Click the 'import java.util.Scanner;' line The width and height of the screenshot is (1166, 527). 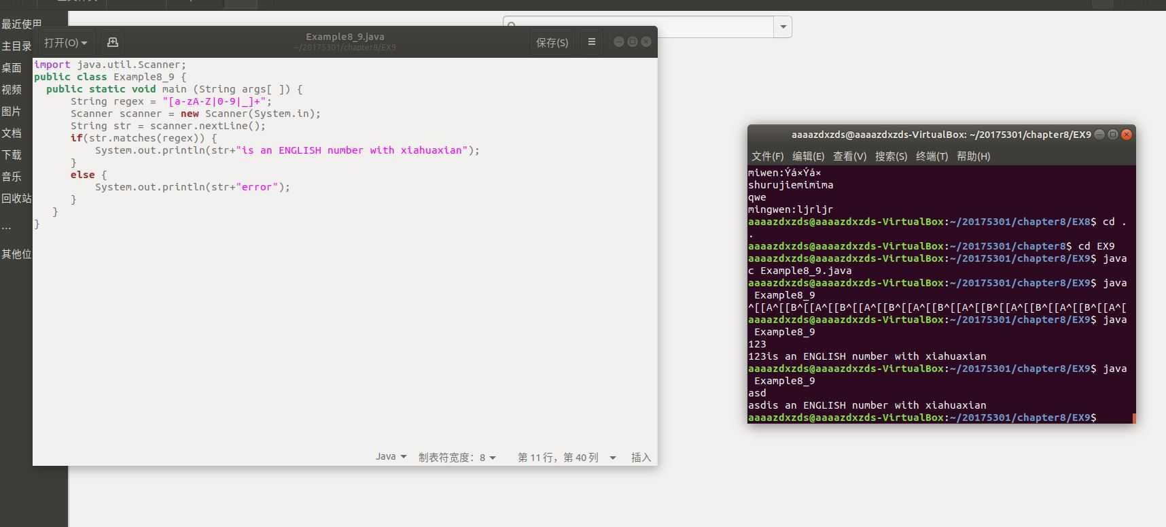point(110,65)
